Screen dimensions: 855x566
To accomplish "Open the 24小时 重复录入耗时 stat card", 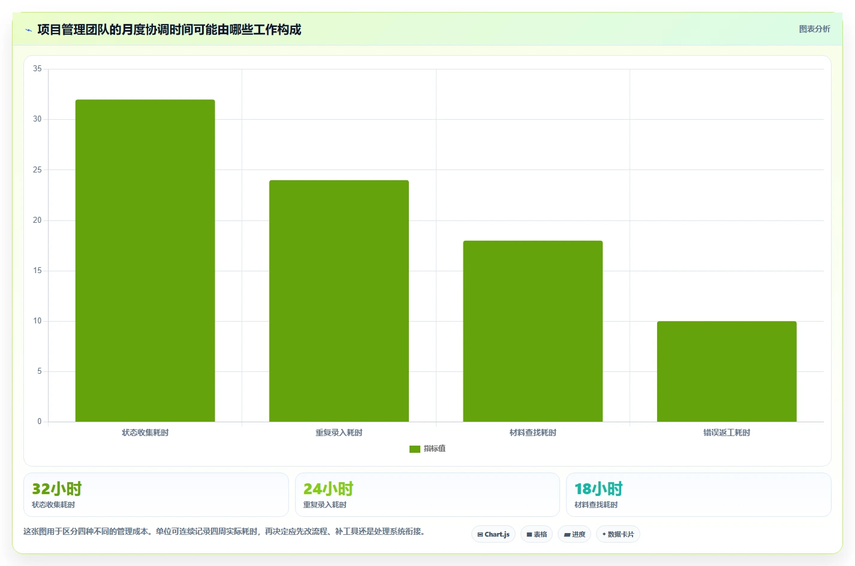I will click(x=427, y=495).
